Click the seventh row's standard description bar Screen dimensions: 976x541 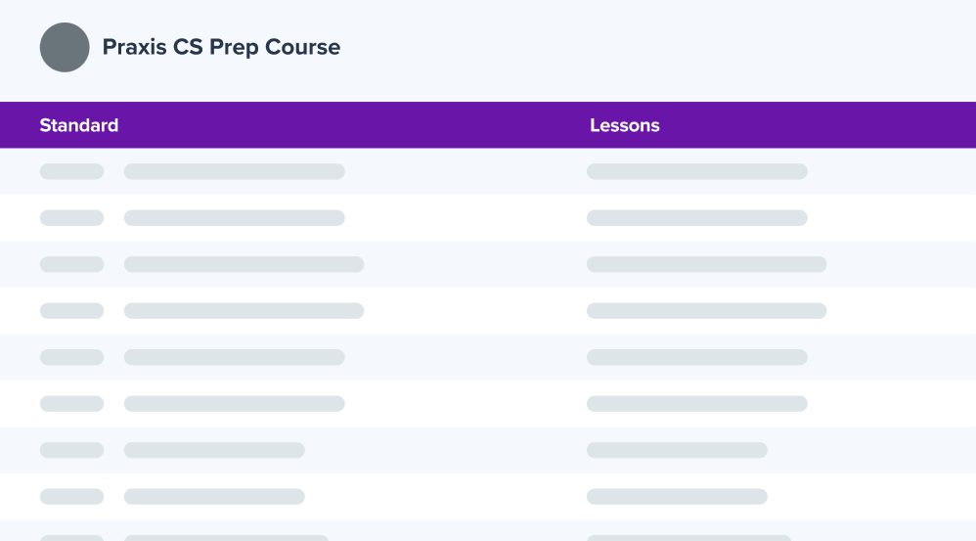pyautogui.click(x=214, y=450)
